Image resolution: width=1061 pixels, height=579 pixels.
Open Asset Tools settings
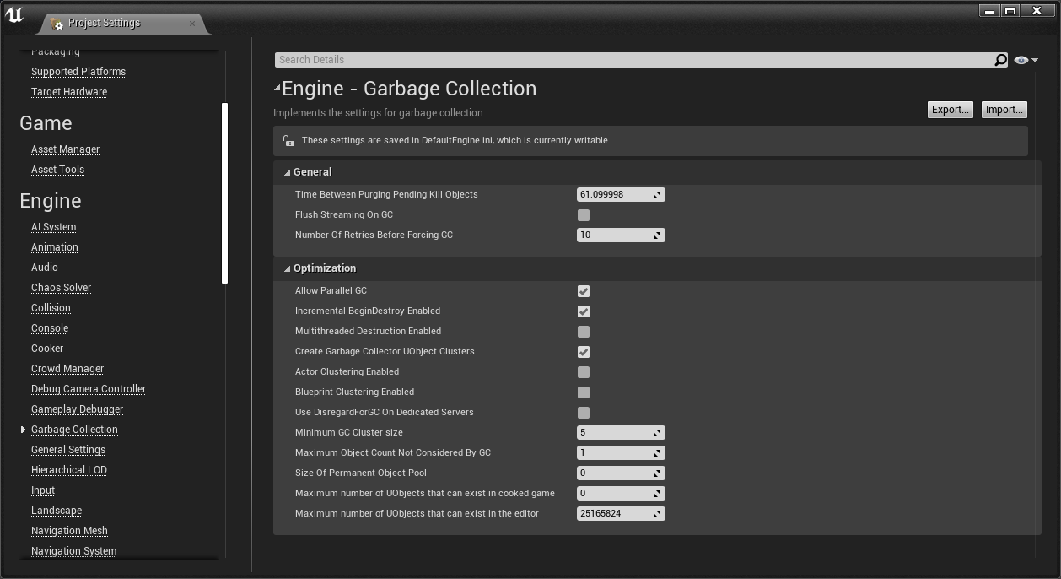coord(57,170)
